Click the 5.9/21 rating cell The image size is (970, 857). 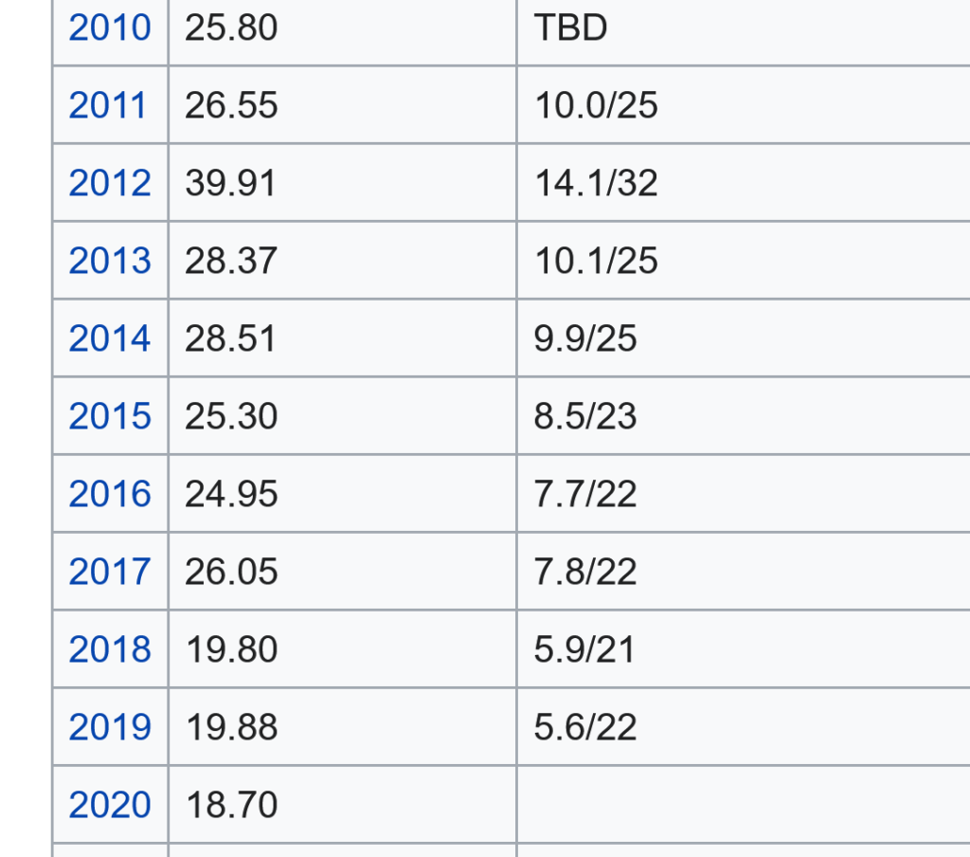tap(584, 649)
